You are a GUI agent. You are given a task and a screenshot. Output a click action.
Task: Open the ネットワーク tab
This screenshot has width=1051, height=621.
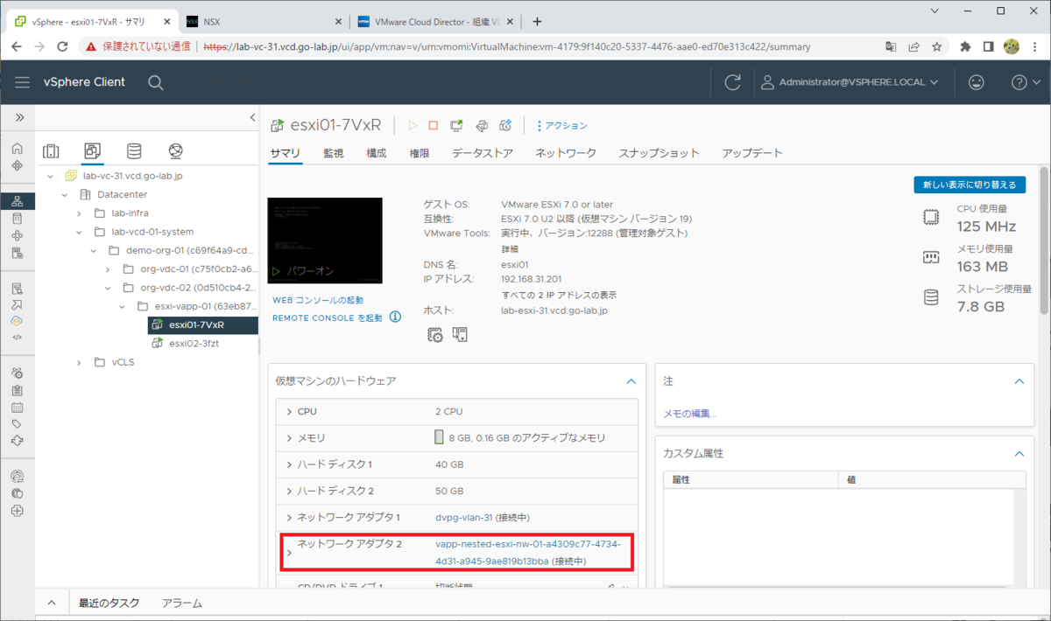[x=566, y=153]
